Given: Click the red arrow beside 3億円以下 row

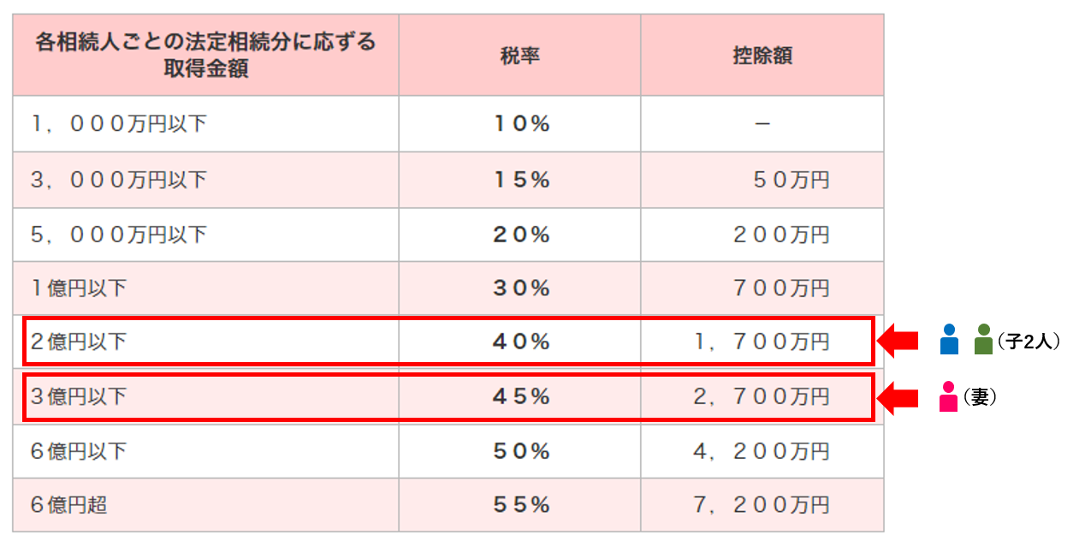Looking at the screenshot, I should [x=899, y=397].
